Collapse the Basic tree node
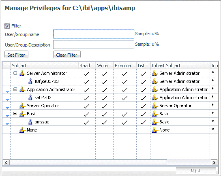The height and width of the screenshot is (176, 221). click(x=15, y=114)
